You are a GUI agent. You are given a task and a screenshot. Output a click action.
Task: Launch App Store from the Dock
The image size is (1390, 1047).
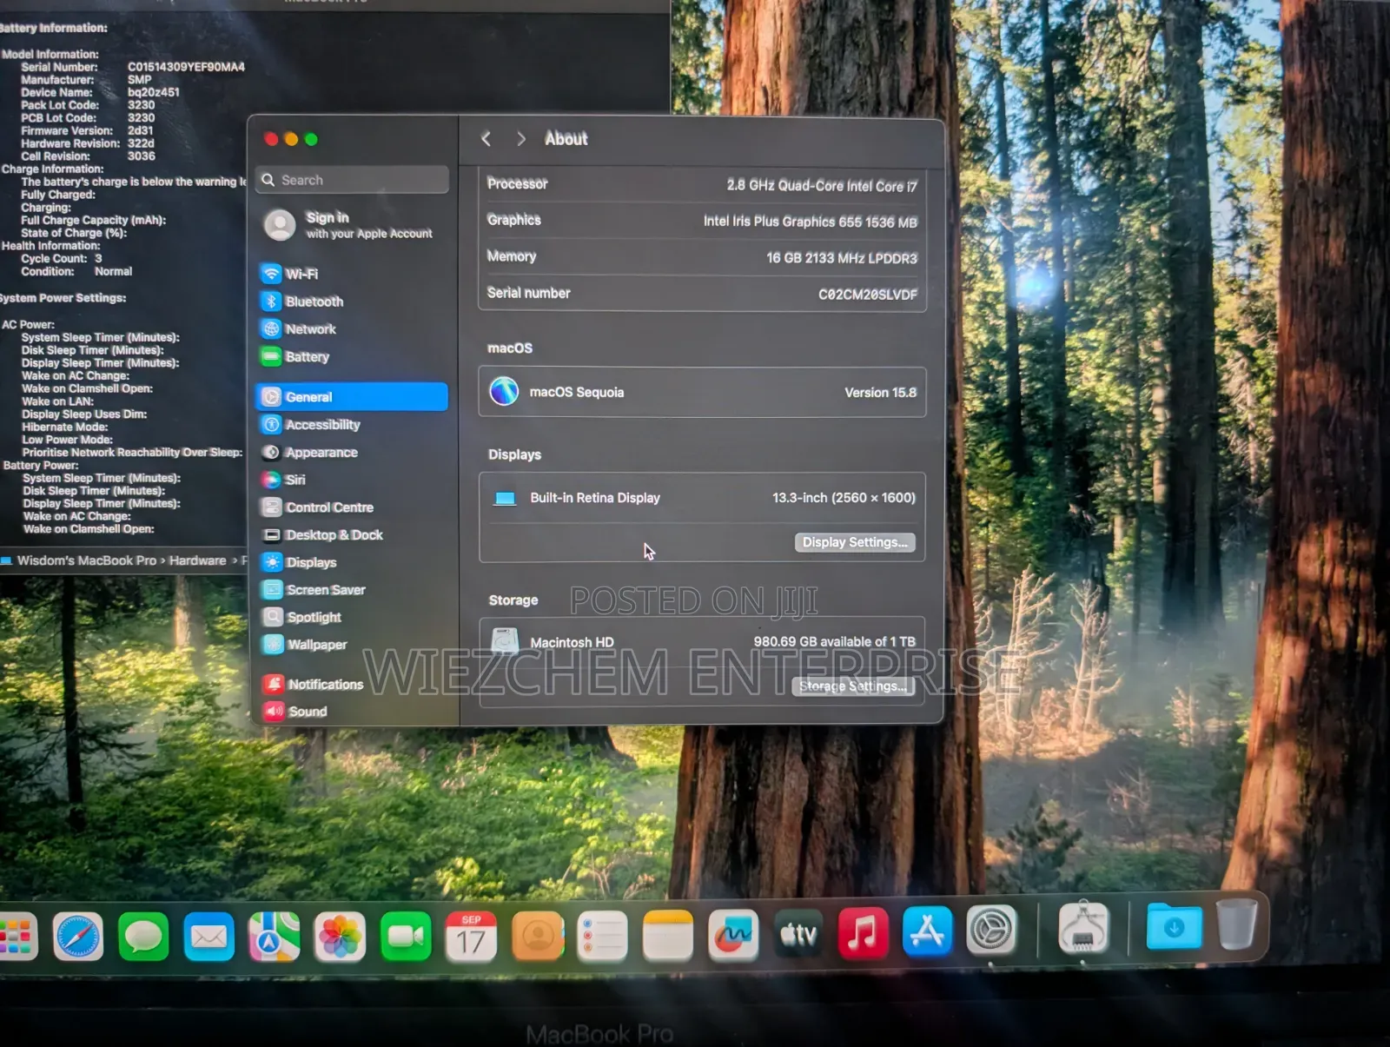click(927, 931)
